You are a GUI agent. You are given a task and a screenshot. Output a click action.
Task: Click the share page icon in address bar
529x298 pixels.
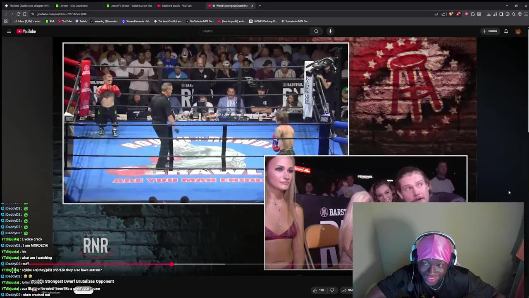pyautogui.click(x=443, y=14)
